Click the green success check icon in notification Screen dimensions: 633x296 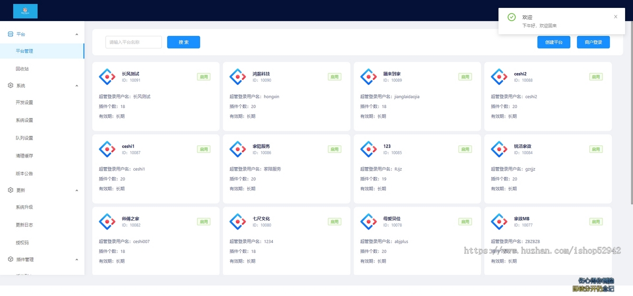(511, 17)
